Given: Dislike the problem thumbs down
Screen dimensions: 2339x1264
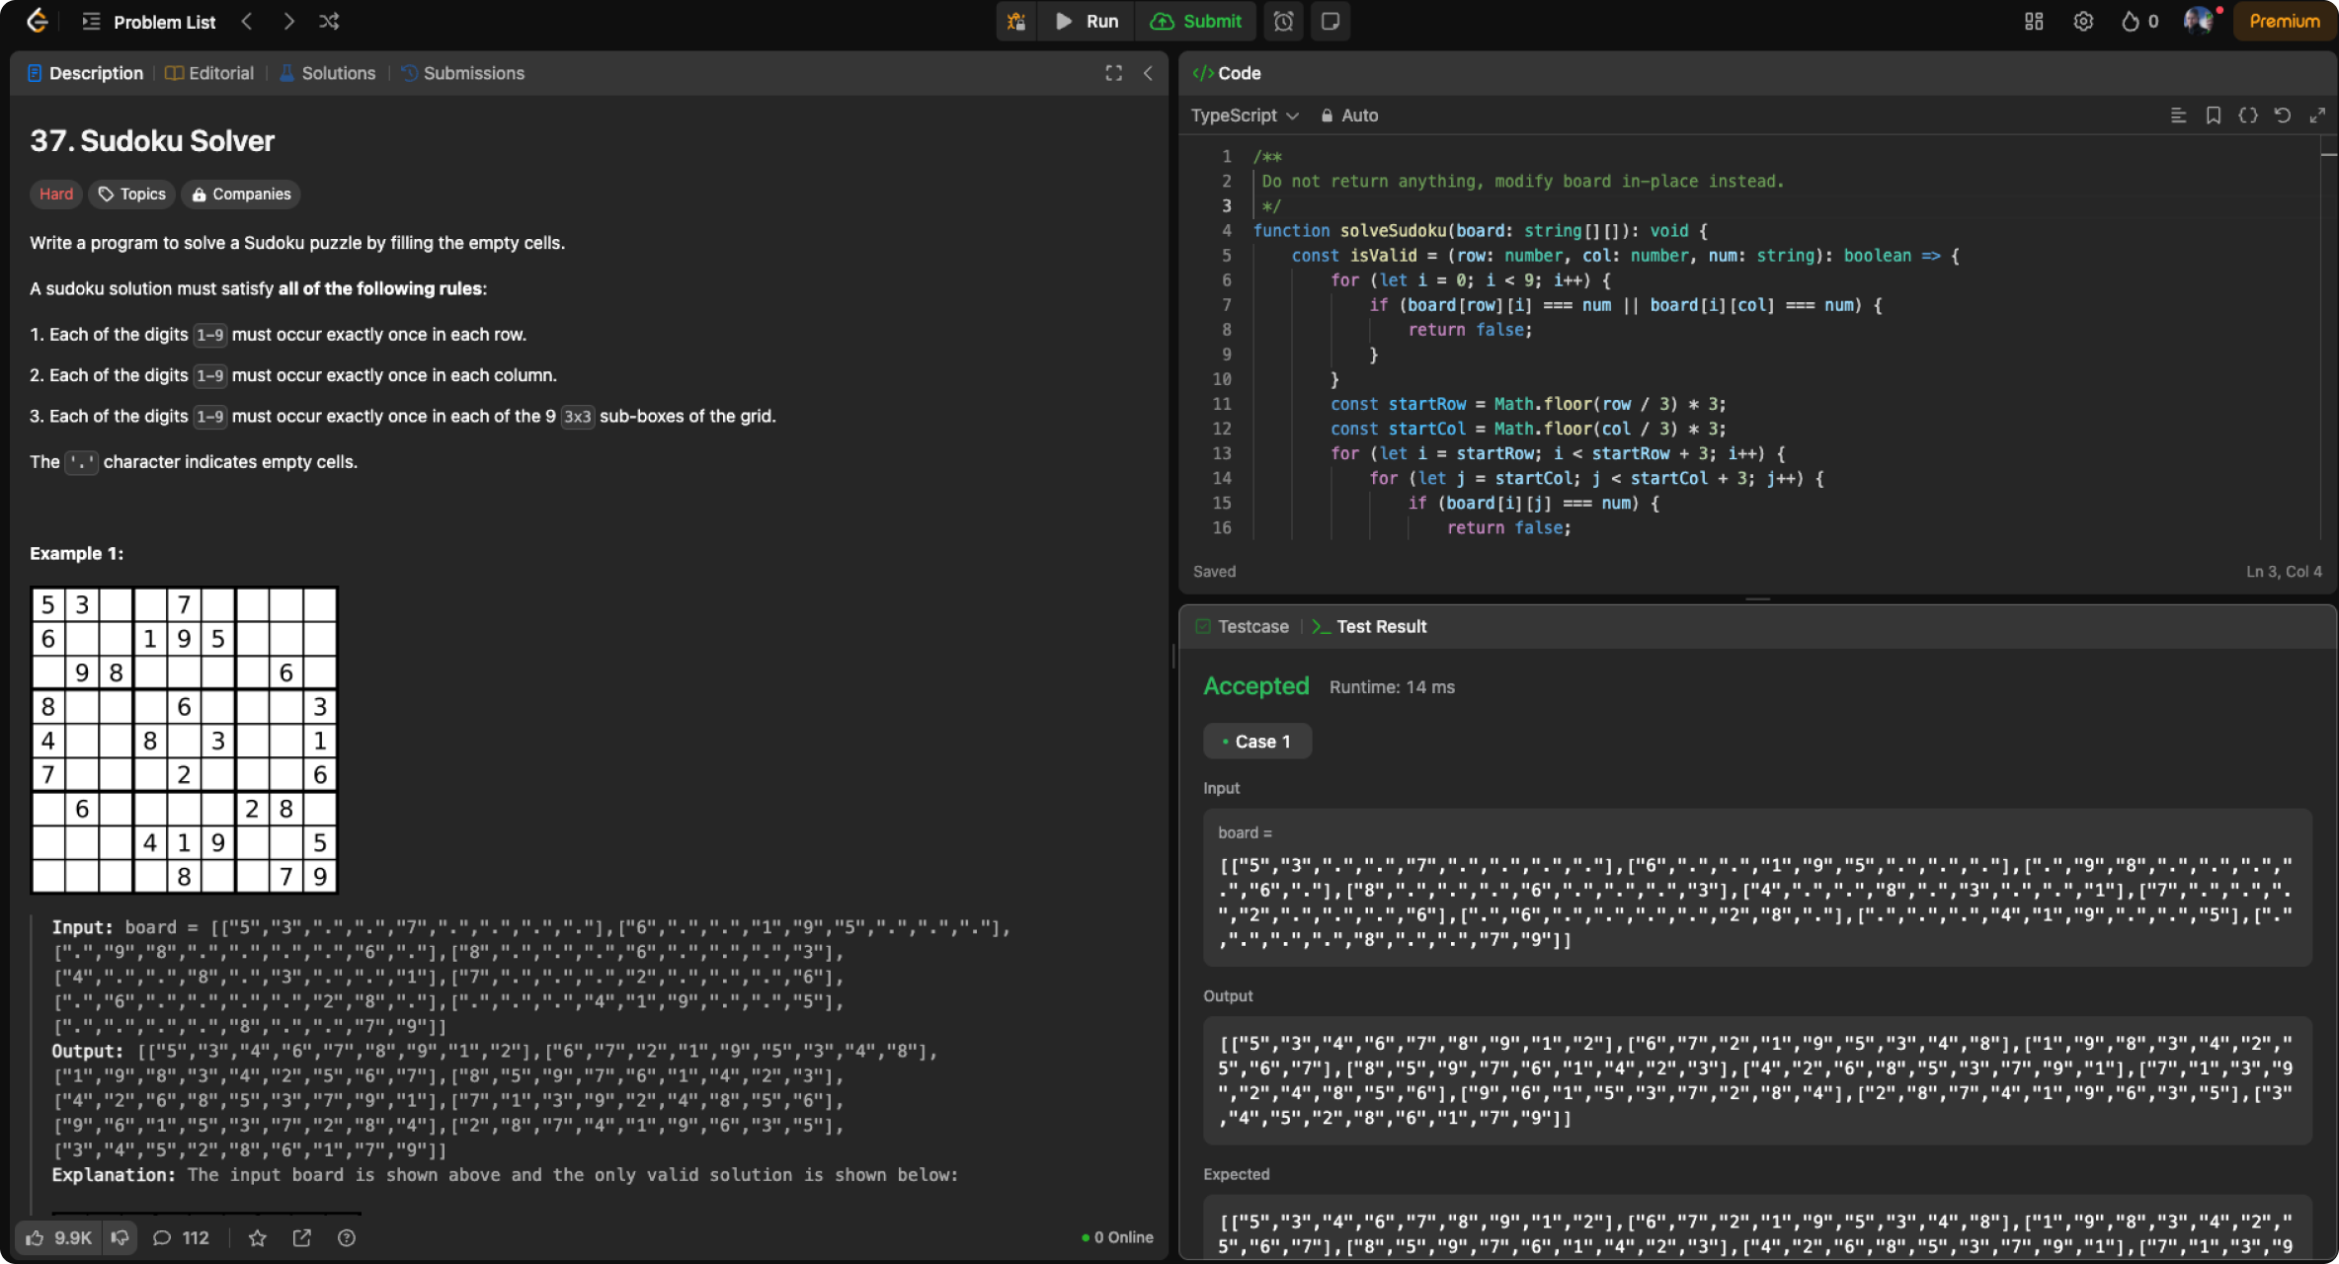Looking at the screenshot, I should [x=120, y=1238].
